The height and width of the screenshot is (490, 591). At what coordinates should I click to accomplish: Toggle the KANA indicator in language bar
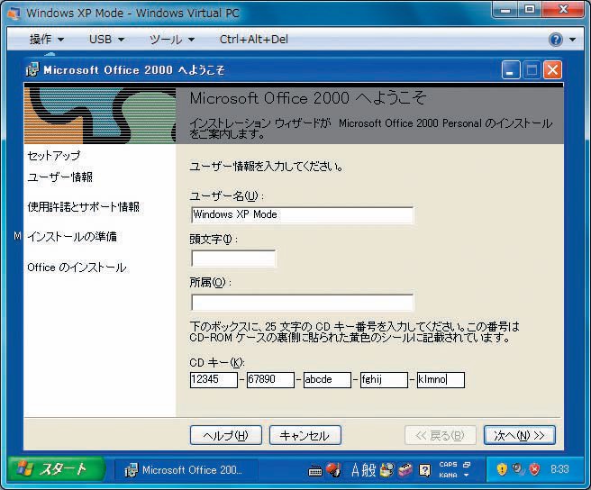[448, 476]
